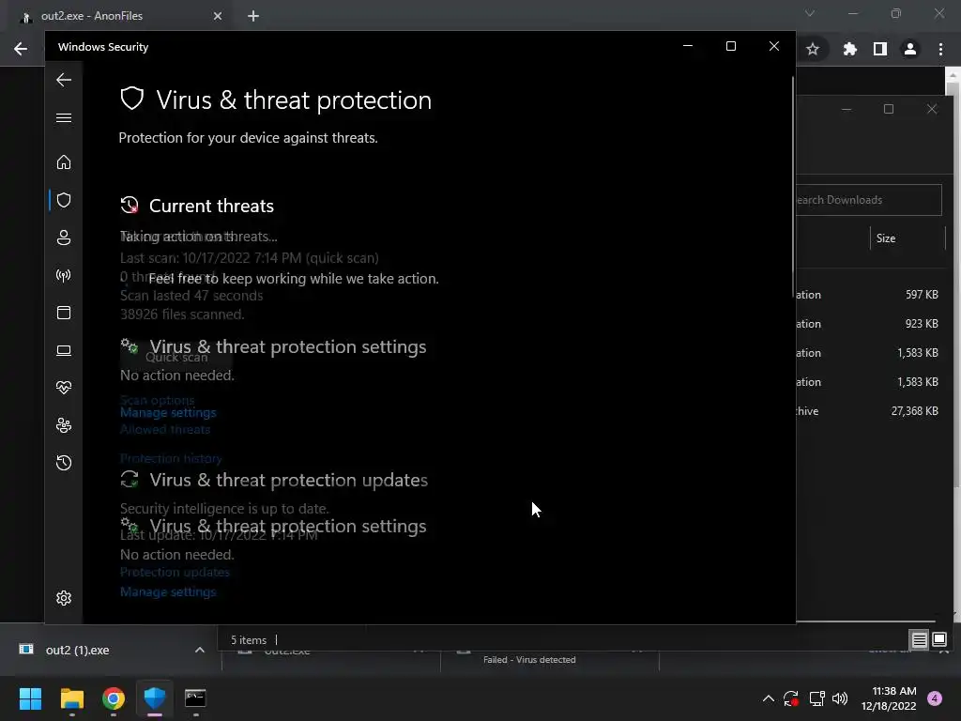Open Family options sidebar icon
Screen dimensions: 961x721
(64, 425)
